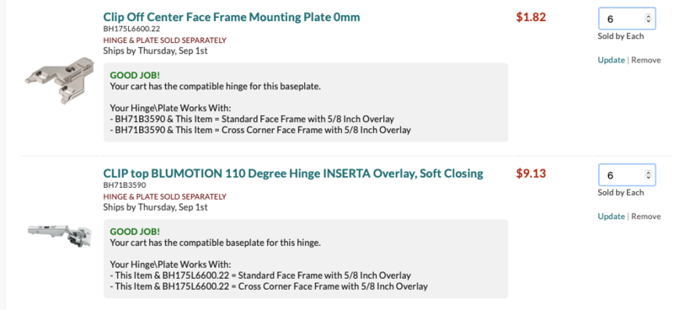
Task: Update the BLUMOTION hinge quantity
Action: [x=611, y=216]
